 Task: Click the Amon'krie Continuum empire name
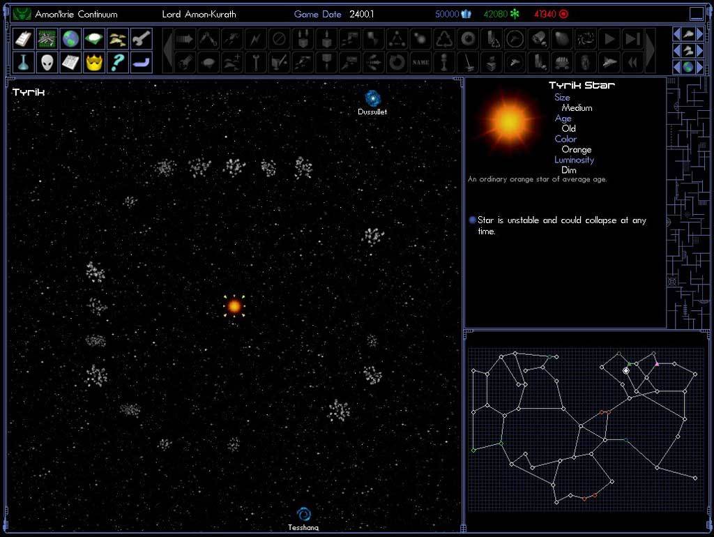[x=76, y=14]
